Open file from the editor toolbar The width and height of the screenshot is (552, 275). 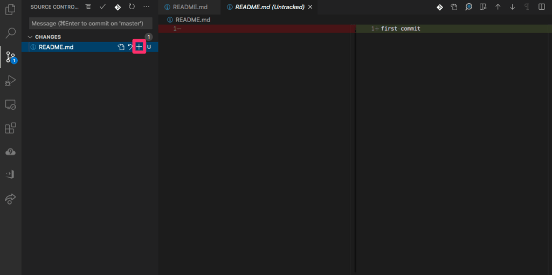pos(454,7)
